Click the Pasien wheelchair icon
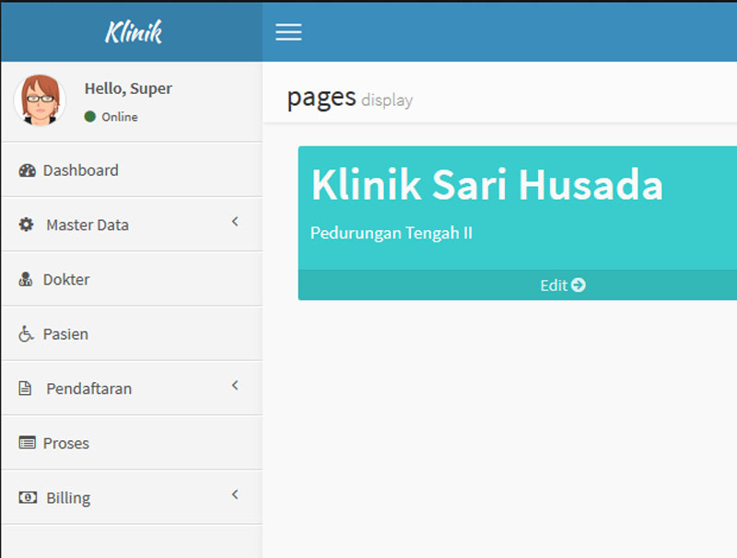Screen dimensions: 737x558 (x=26, y=334)
